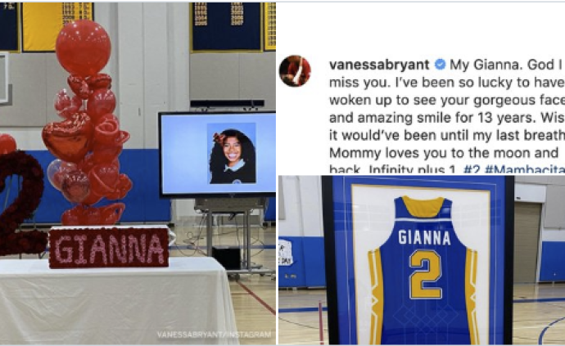Open the vanessabryant username link
The image size is (565, 346).
pyautogui.click(x=379, y=65)
